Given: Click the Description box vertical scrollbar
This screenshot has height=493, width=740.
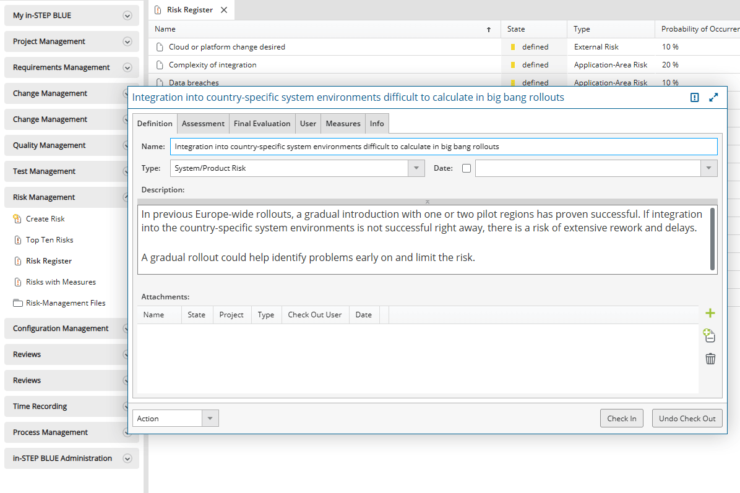Looking at the screenshot, I should (713, 239).
